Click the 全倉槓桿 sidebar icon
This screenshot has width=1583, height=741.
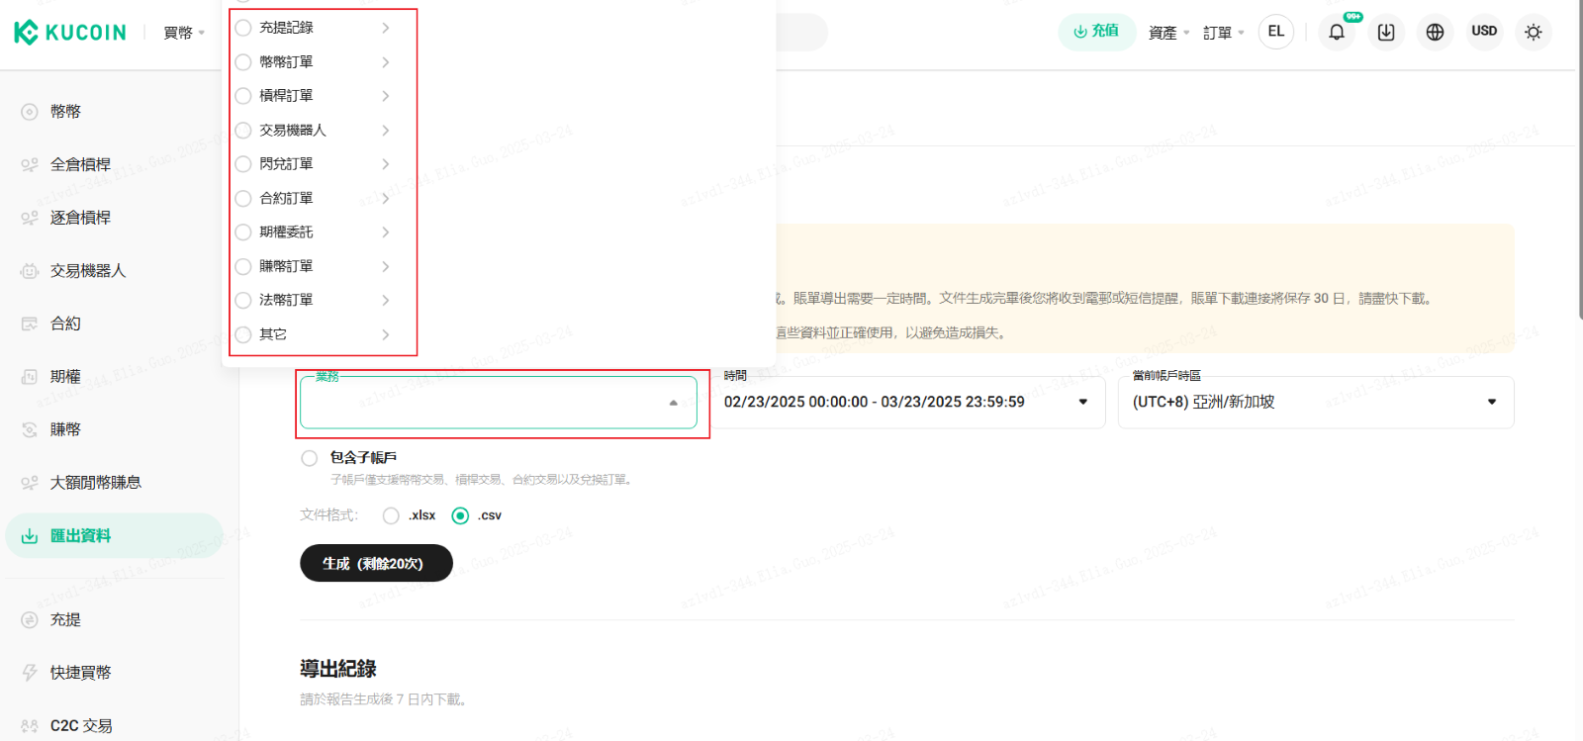click(30, 164)
